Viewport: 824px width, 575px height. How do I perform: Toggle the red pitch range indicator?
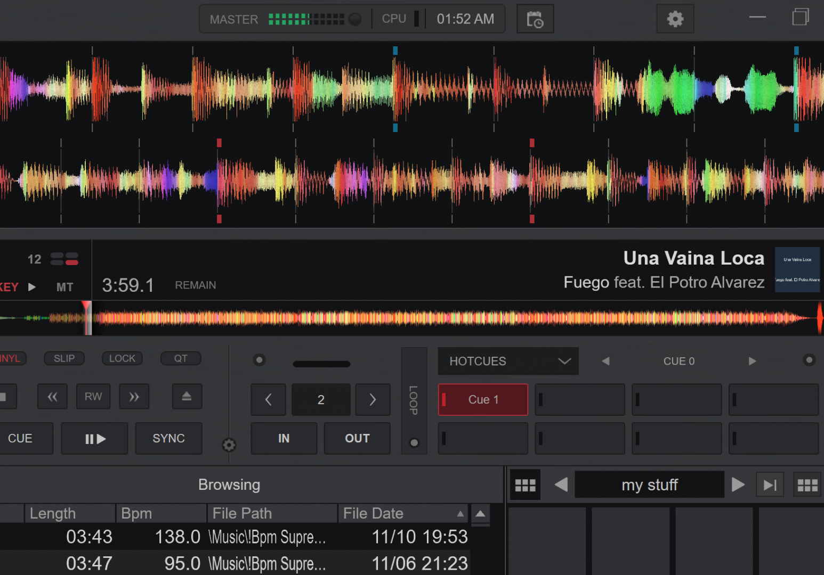(x=71, y=262)
